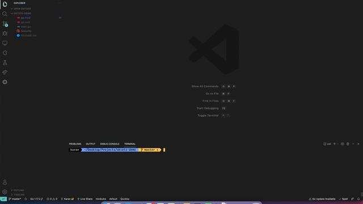Open the Testing flask icon view

pyautogui.click(x=5, y=63)
